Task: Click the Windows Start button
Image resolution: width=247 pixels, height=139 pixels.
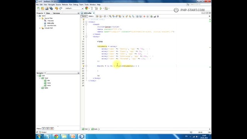Action: pos(39,136)
